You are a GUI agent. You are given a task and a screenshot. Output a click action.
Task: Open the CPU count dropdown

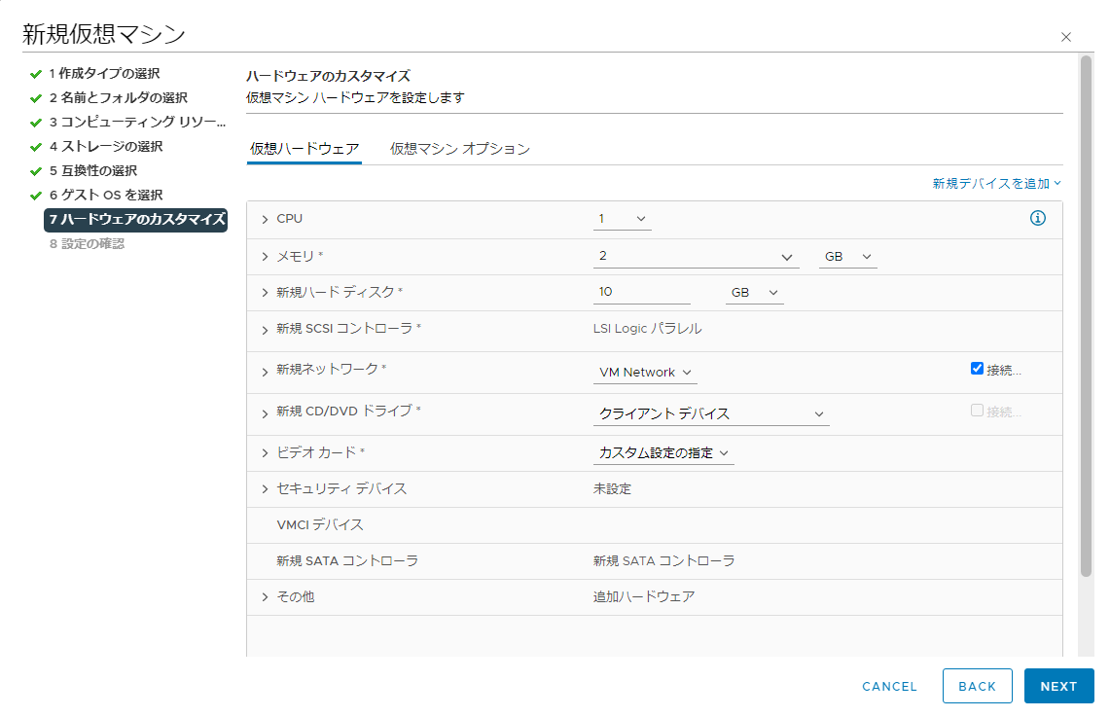pos(622,219)
